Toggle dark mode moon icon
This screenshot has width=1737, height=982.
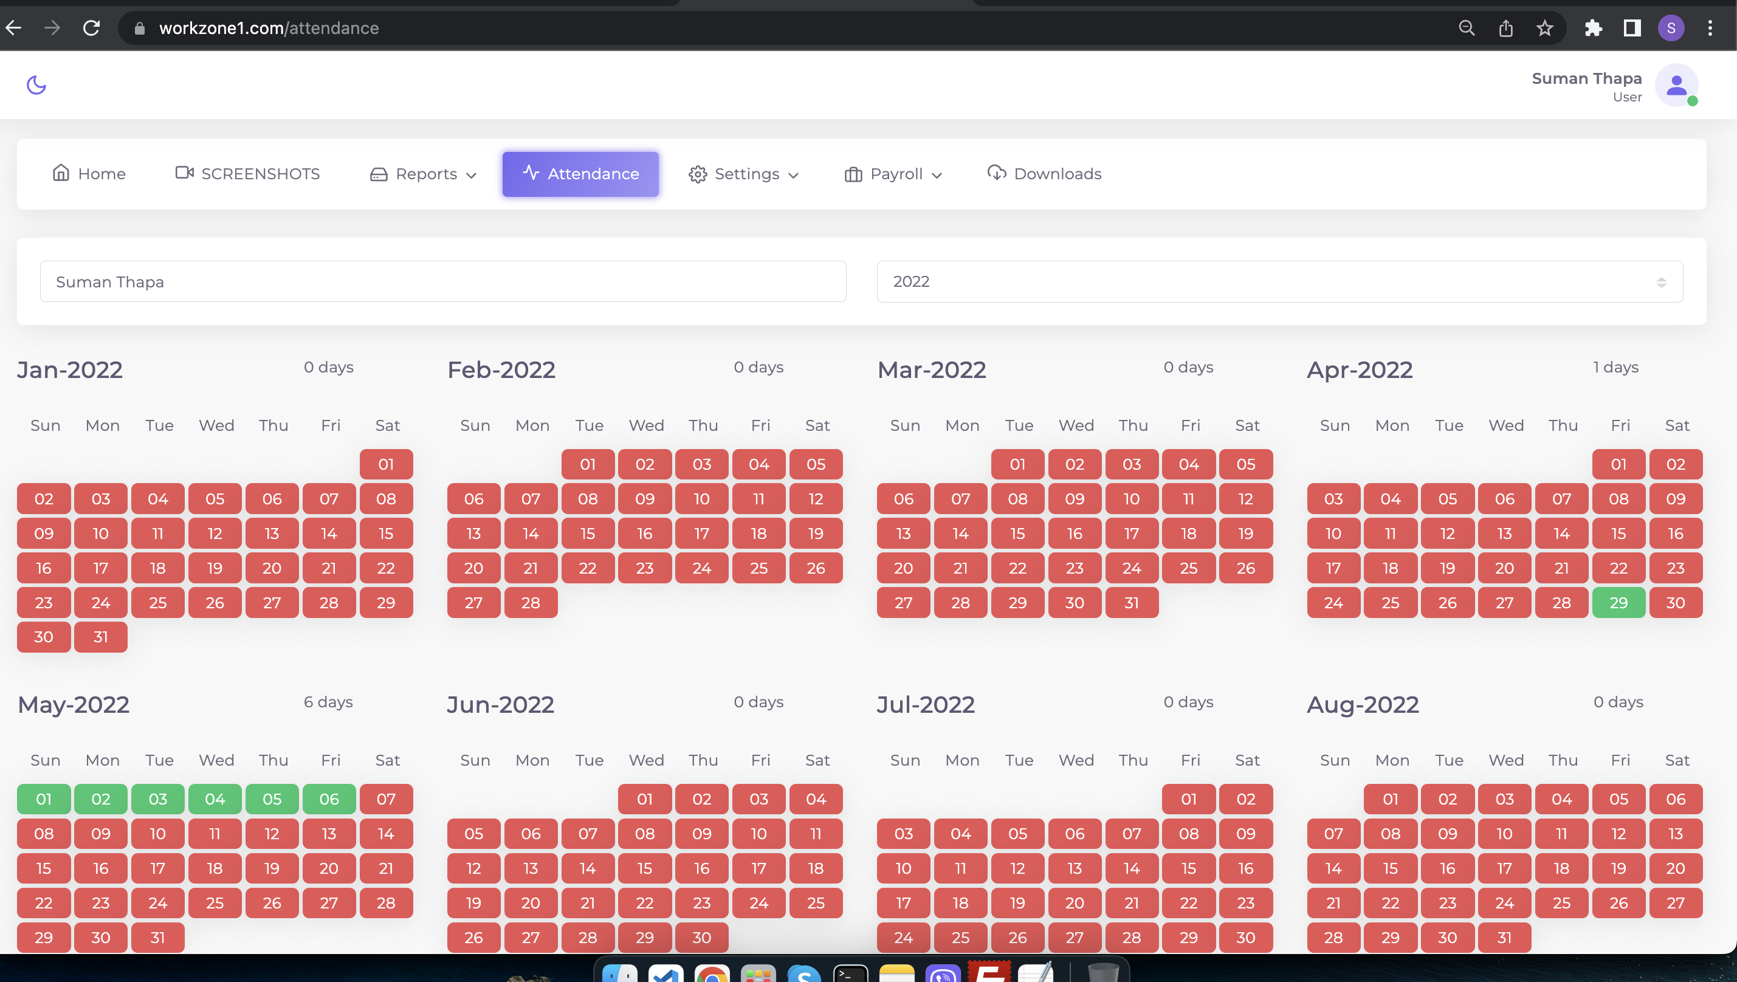[x=36, y=85]
